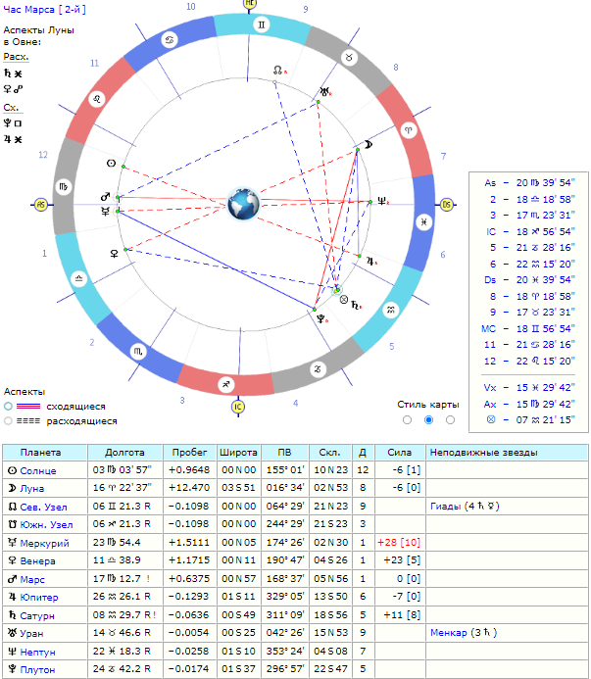The width and height of the screenshot is (591, 679).
Task: Open the Менкар fixed star link
Action: tap(449, 633)
